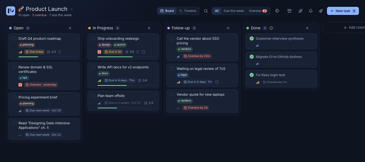Screen dimensions: 365x162
Task: Filter by Overdue tasks
Action: click(258, 11)
